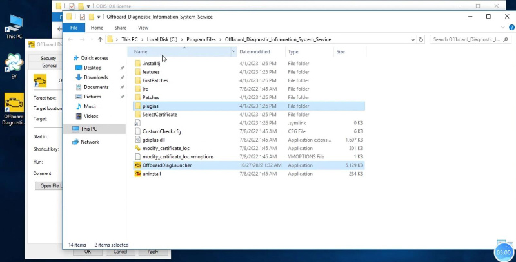Screen dimensions: 516x262
Task: Click the gdiplus.dll file icon
Action: pos(138,140)
